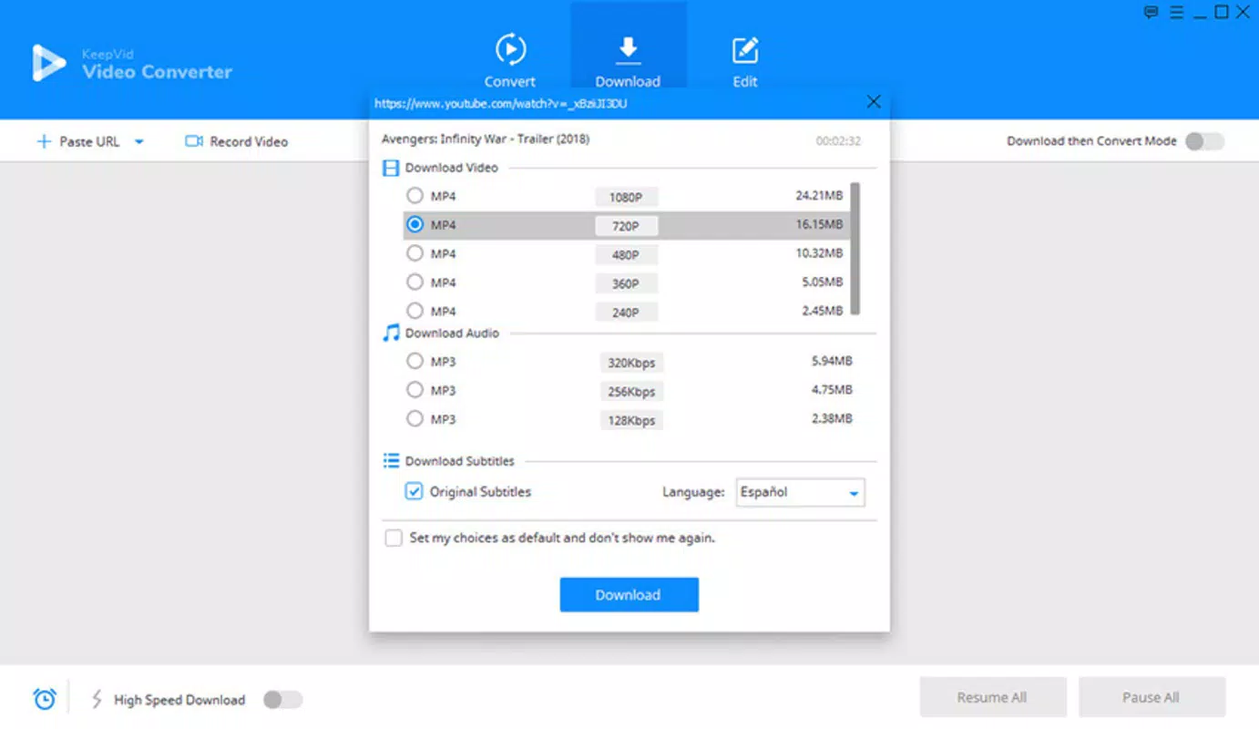Click the 16.15MB file size
1259x729 pixels.
tap(819, 224)
